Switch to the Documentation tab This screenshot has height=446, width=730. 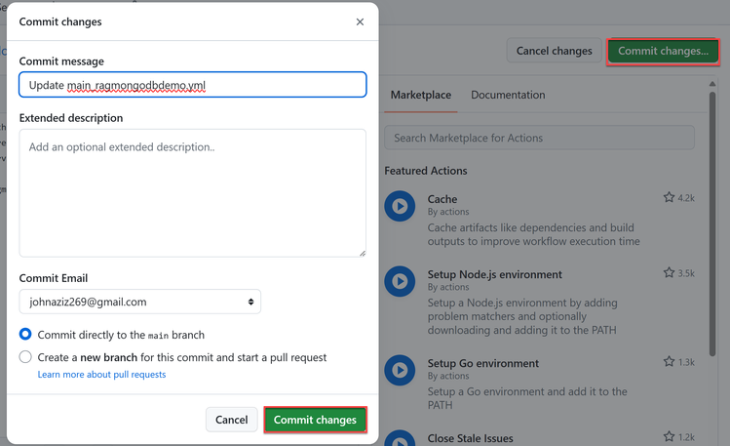[508, 95]
